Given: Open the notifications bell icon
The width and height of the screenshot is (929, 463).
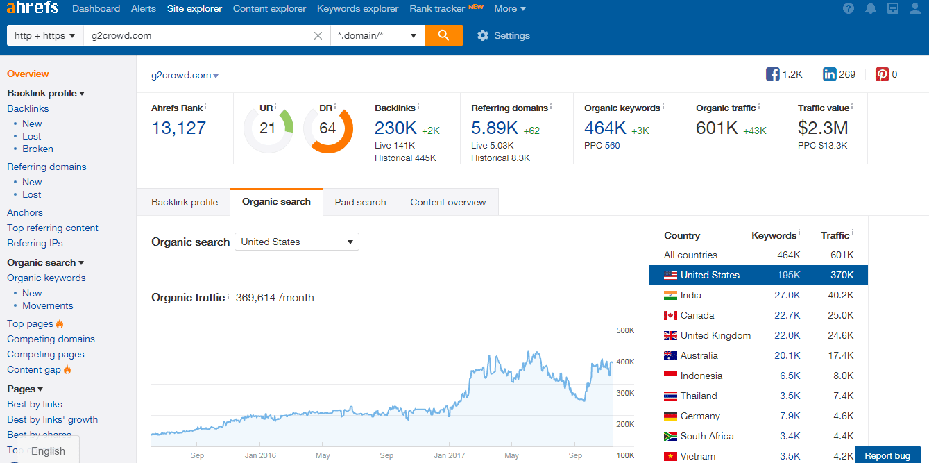Looking at the screenshot, I should 871,8.
